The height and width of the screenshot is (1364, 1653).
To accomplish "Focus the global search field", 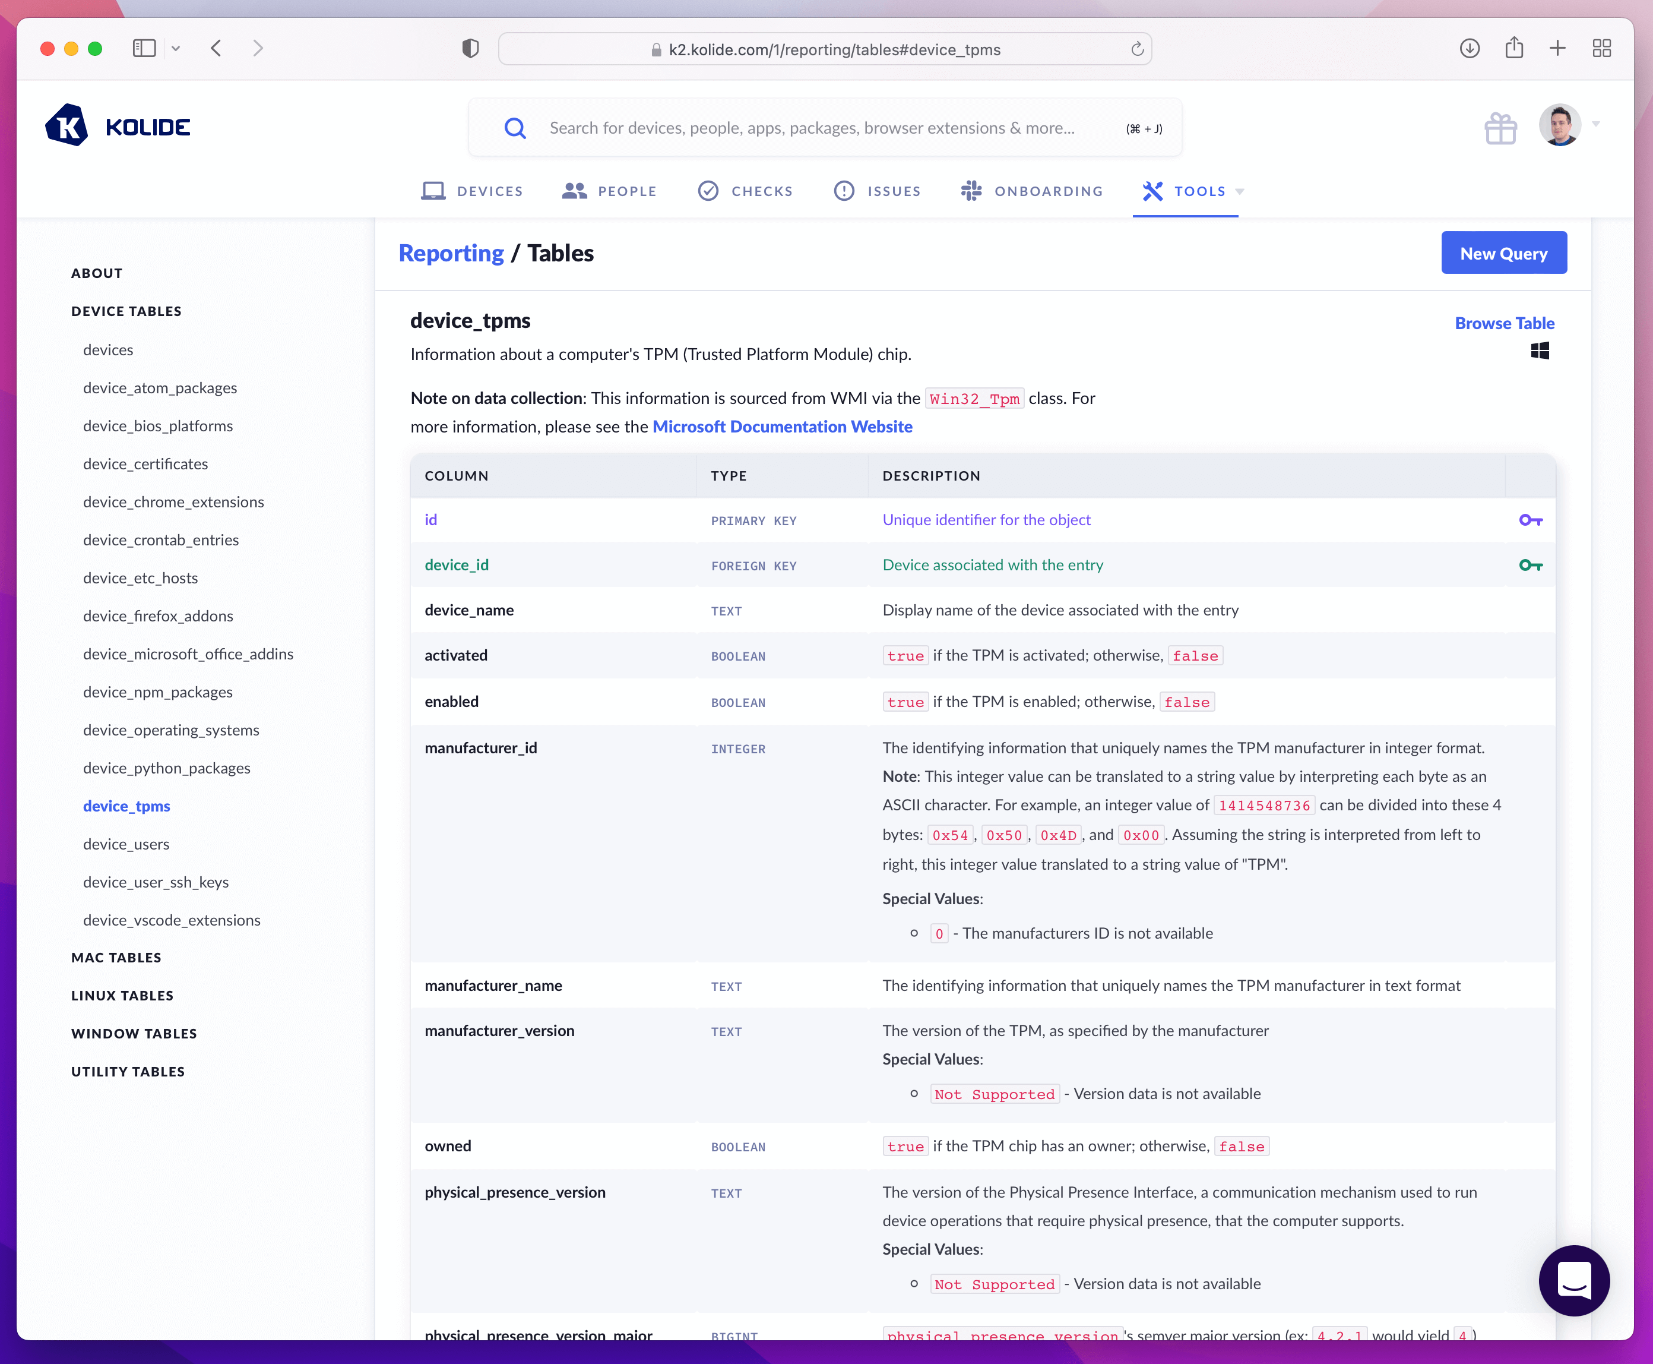I will pos(812,128).
